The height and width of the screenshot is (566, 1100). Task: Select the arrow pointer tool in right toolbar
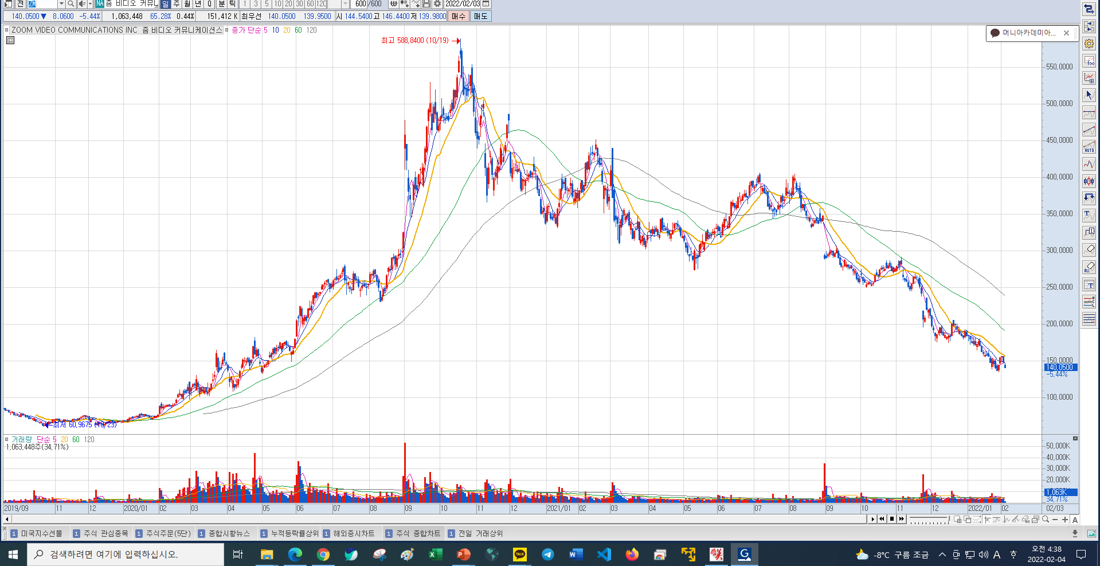[1089, 95]
